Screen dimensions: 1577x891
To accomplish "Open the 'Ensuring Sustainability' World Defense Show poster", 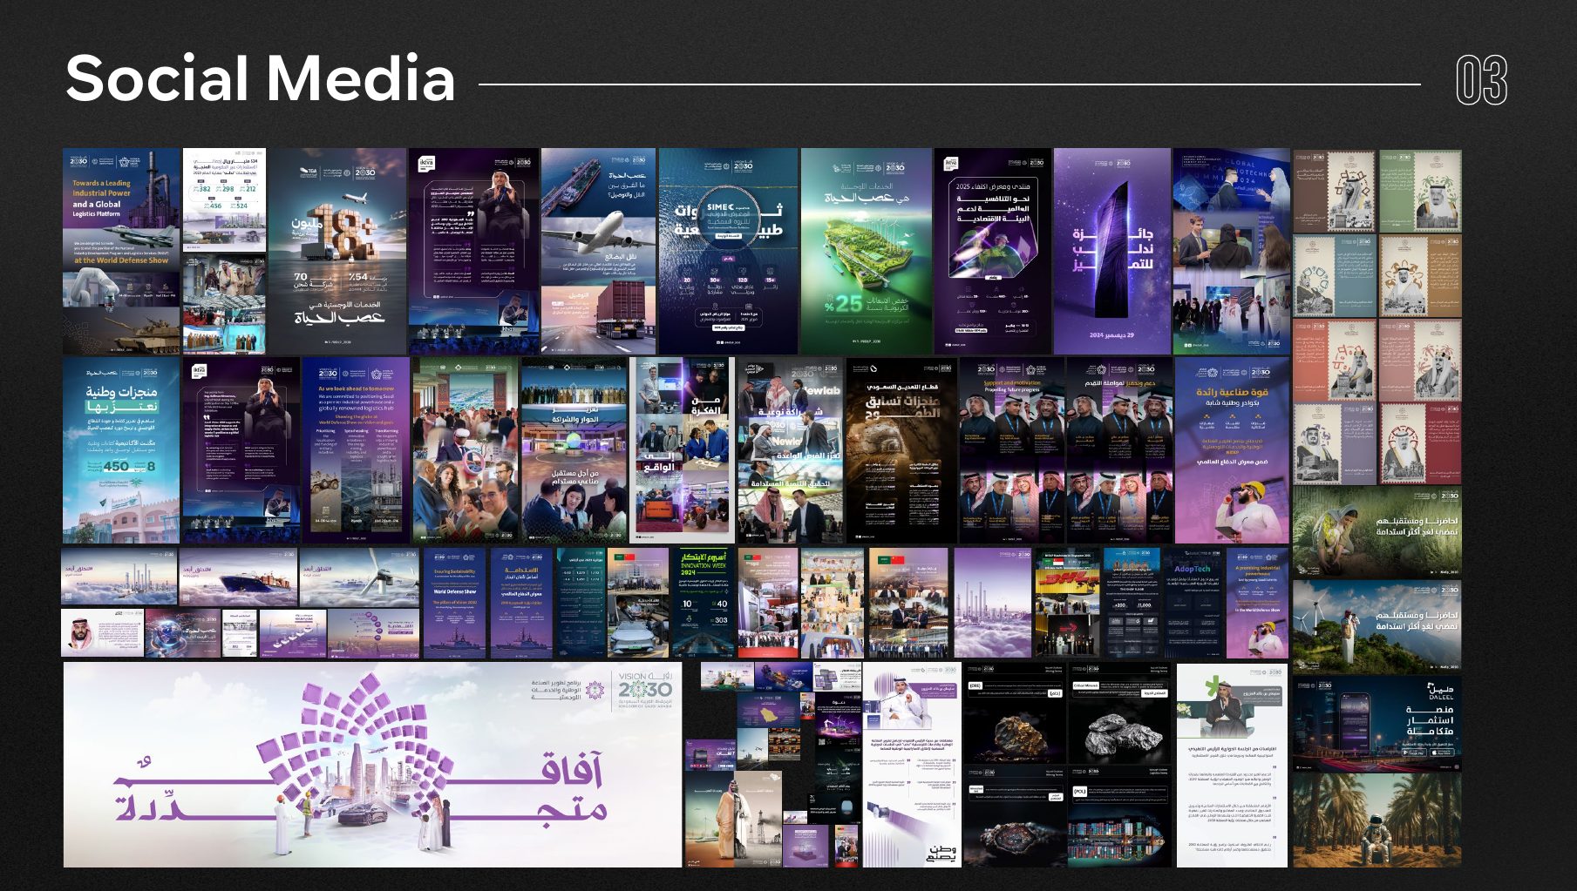I will [455, 603].
